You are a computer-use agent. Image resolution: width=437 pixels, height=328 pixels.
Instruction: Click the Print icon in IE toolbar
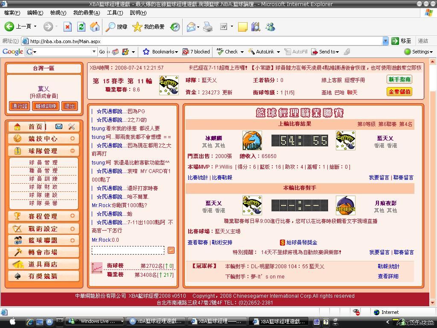click(208, 27)
